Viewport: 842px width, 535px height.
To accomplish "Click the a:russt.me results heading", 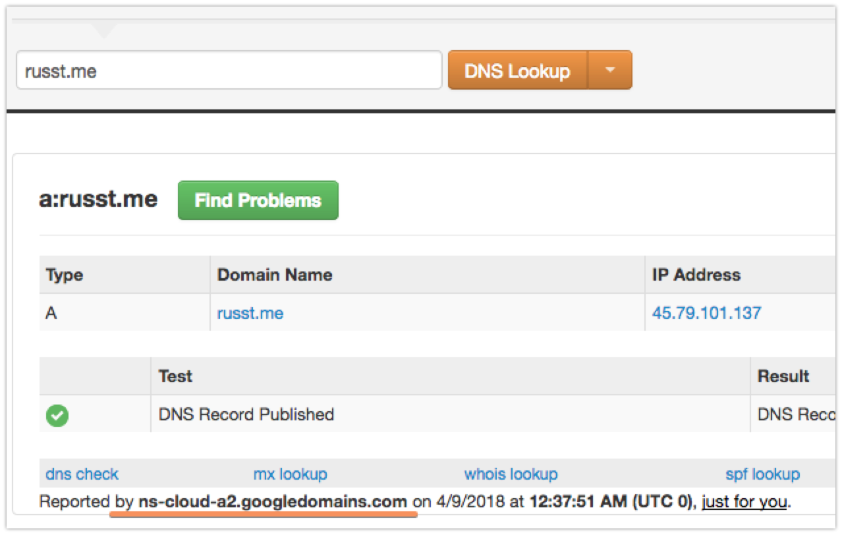I will point(98,199).
